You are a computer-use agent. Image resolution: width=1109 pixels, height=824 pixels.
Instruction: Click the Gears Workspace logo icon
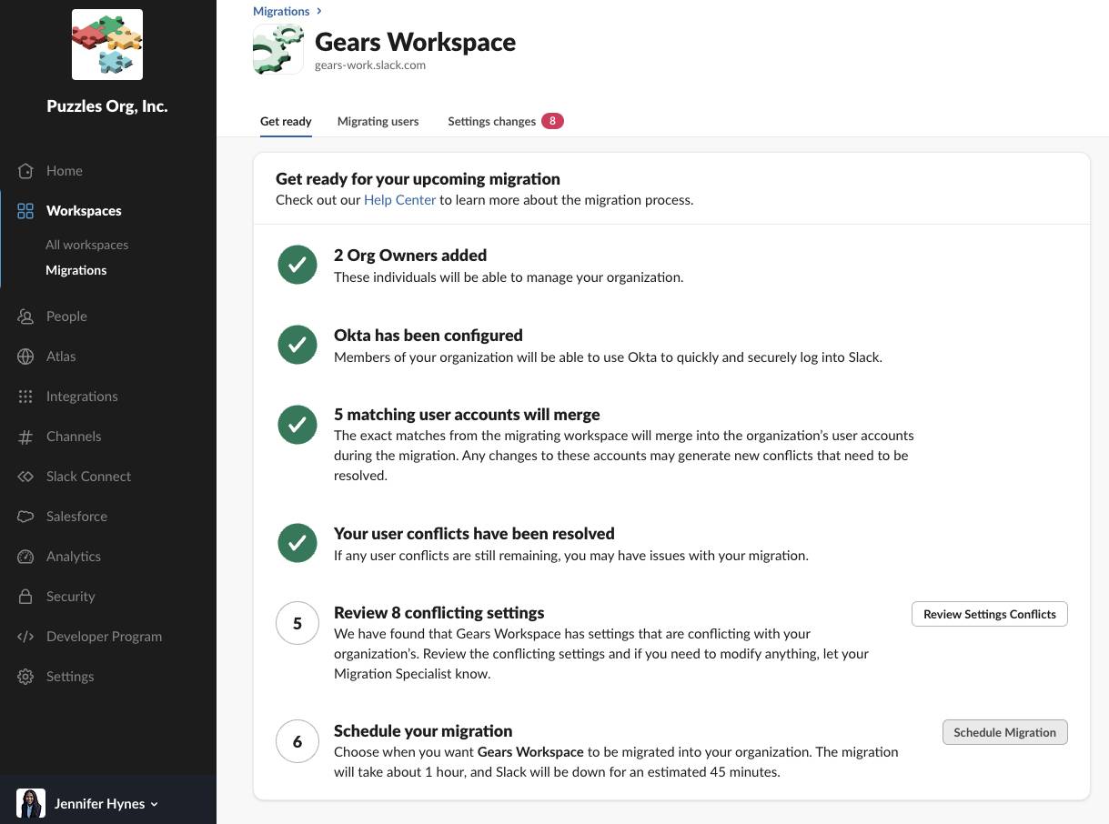tap(278, 49)
